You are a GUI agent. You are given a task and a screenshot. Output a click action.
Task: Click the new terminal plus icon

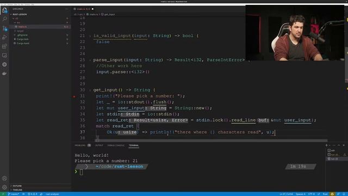click(326, 145)
